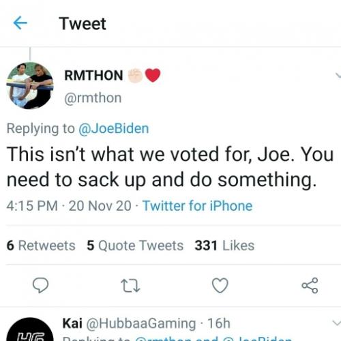The image size is (341, 341).
Task: Open Kai @HubbaaGaming username
Action: click(x=129, y=323)
